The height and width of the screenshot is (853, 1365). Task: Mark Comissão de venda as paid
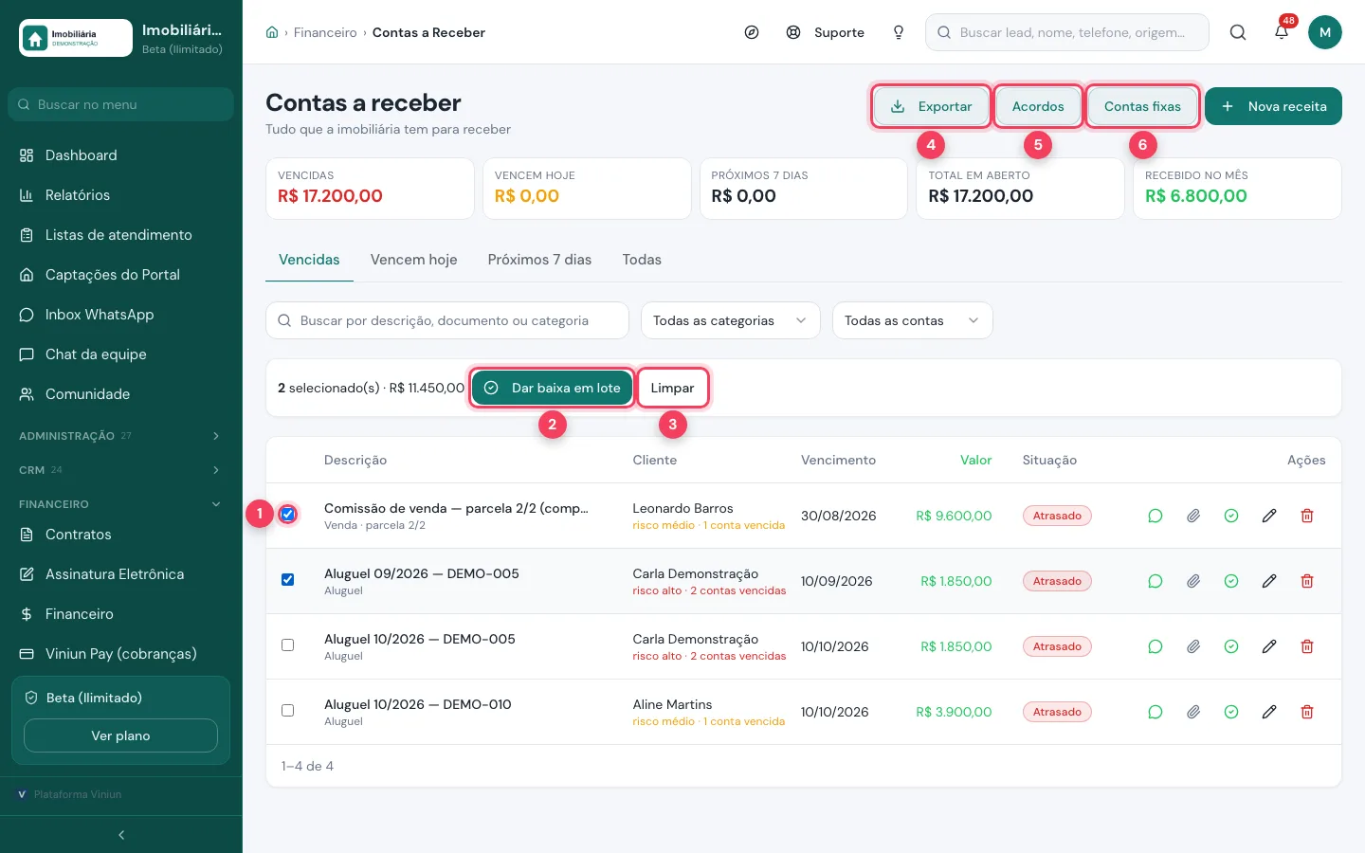point(1230,516)
